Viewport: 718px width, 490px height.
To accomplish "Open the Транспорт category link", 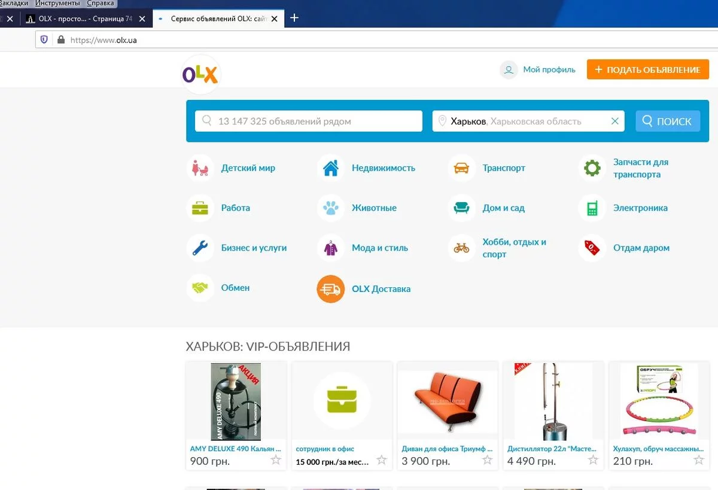I will [504, 168].
